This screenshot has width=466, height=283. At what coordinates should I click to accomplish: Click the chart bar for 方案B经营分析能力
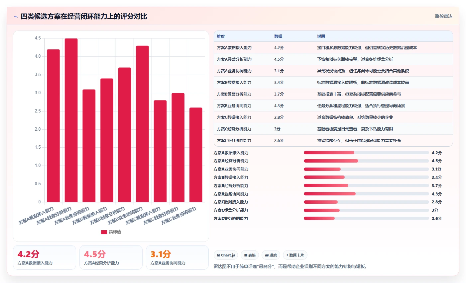125,135
